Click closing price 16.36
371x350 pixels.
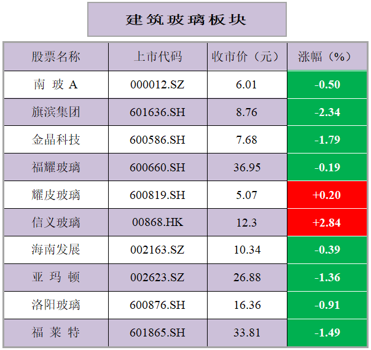click(x=248, y=305)
